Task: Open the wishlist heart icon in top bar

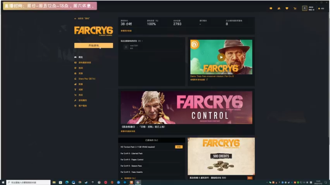Action: [x=287, y=8]
